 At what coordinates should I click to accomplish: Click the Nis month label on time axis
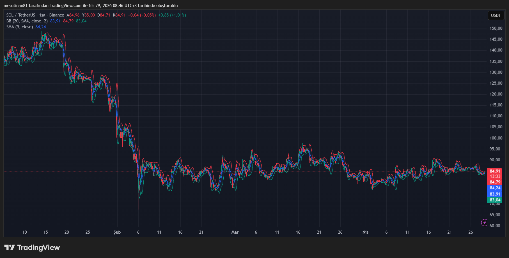coord(365,232)
